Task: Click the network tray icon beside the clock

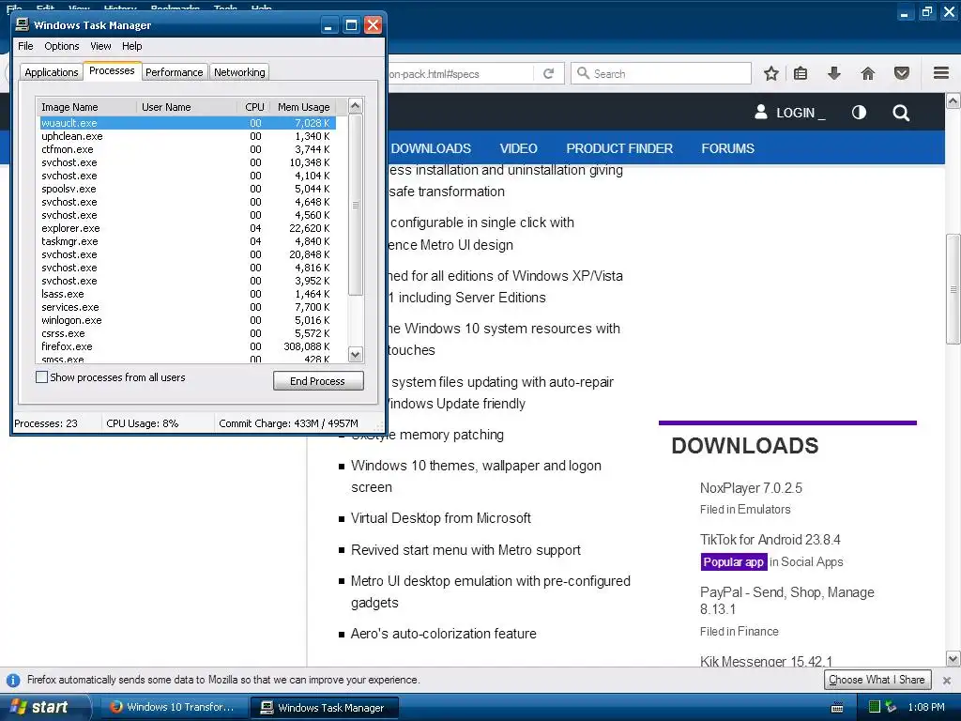Action: click(891, 707)
